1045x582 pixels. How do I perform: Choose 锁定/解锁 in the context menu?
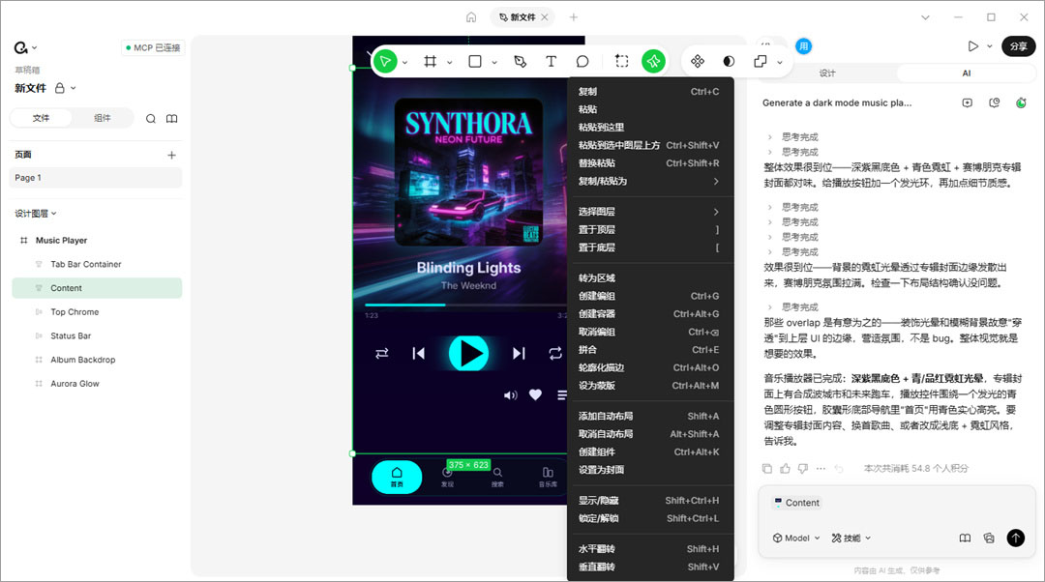click(x=650, y=518)
